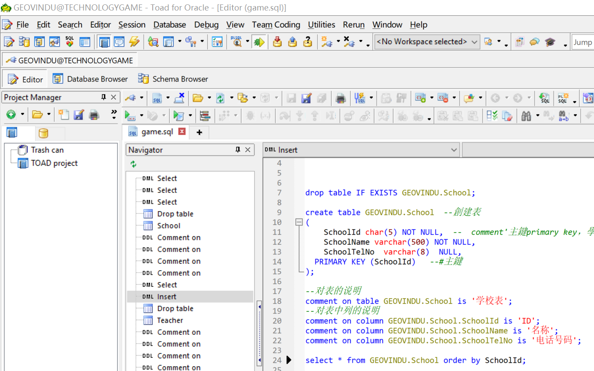Click the Save As icon in editor toolbar
The height and width of the screenshot is (371, 594).
(306, 98)
